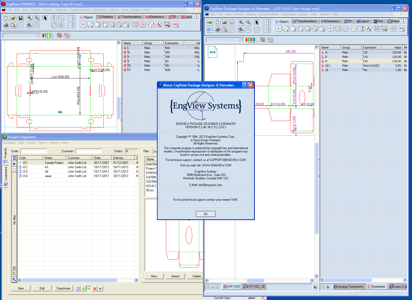Save the drawing in the Synergy window
Screen dimensions: 412x300
pyautogui.click(x=21, y=18)
